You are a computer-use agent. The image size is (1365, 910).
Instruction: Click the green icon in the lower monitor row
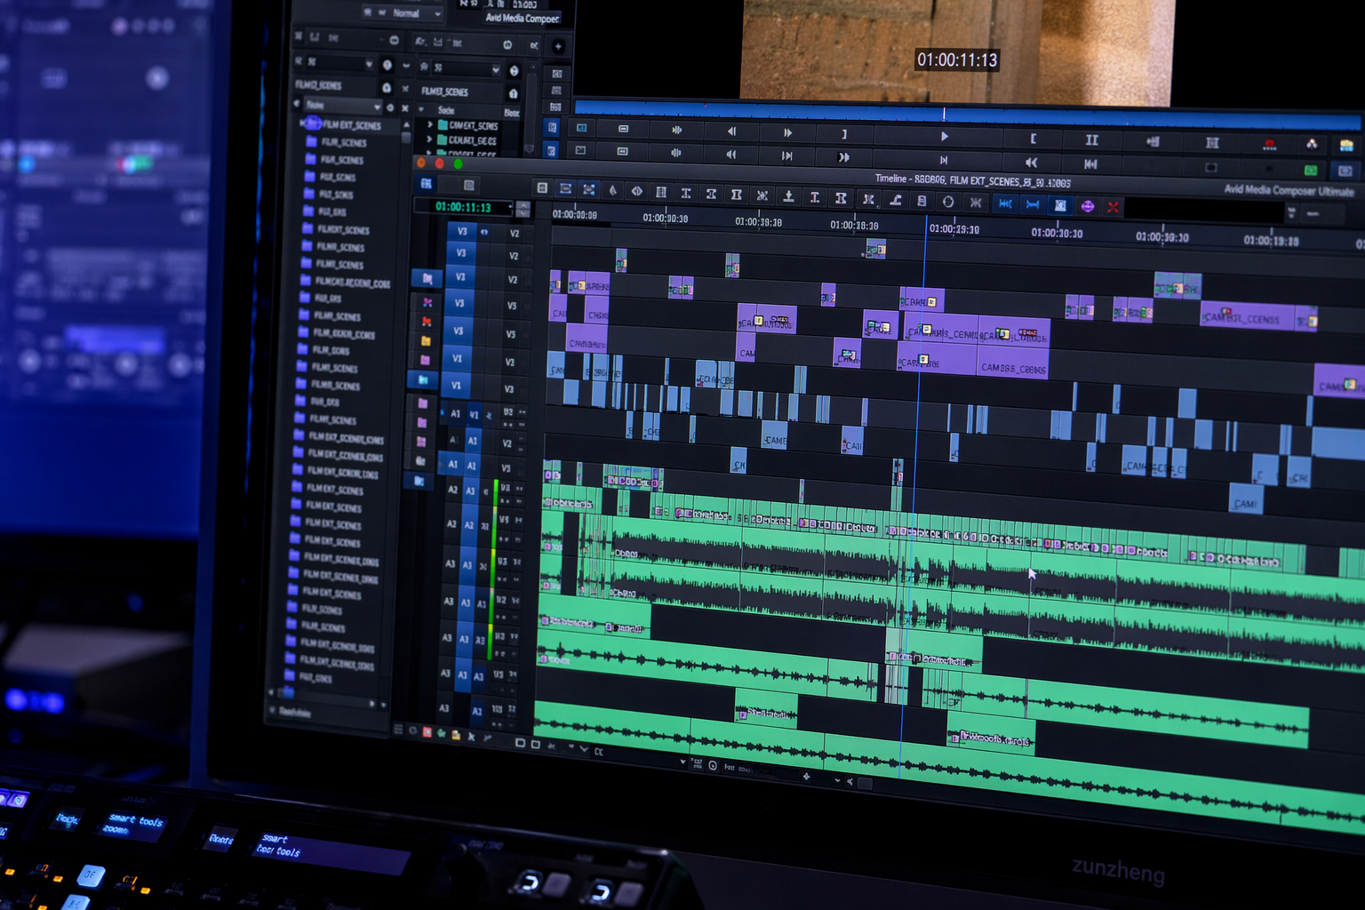(1311, 170)
